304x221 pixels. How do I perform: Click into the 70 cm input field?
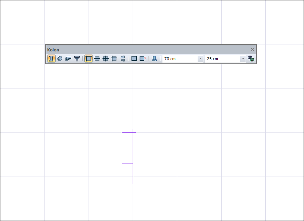(180, 59)
